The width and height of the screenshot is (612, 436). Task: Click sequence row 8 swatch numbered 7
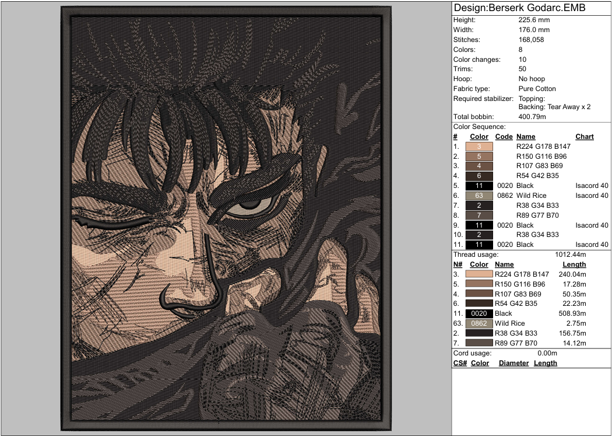[479, 215]
